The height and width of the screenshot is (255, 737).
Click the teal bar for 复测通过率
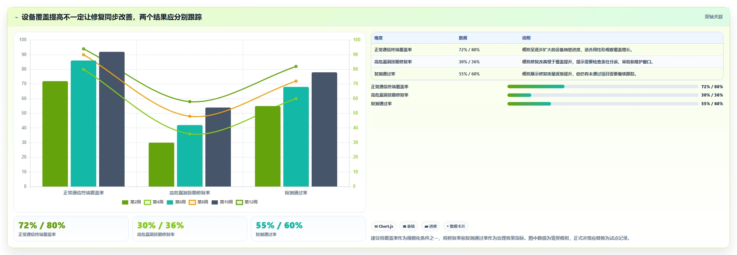[296, 137]
